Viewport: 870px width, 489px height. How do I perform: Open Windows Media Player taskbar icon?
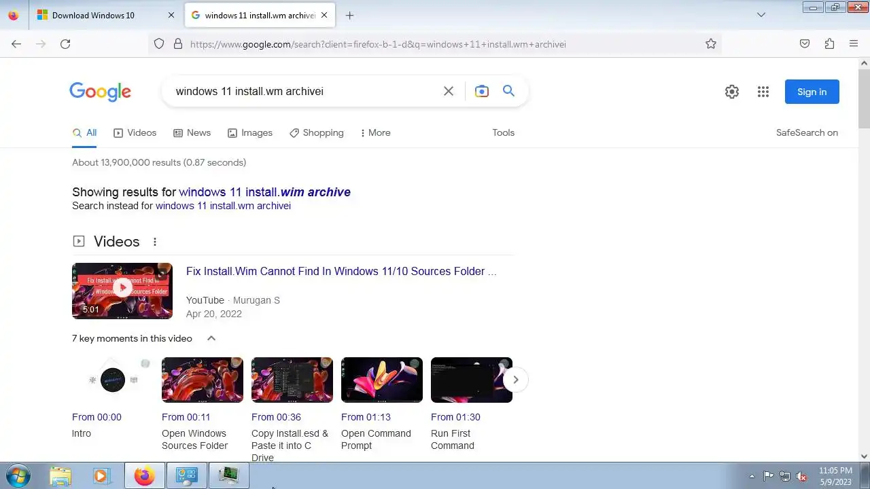101,476
